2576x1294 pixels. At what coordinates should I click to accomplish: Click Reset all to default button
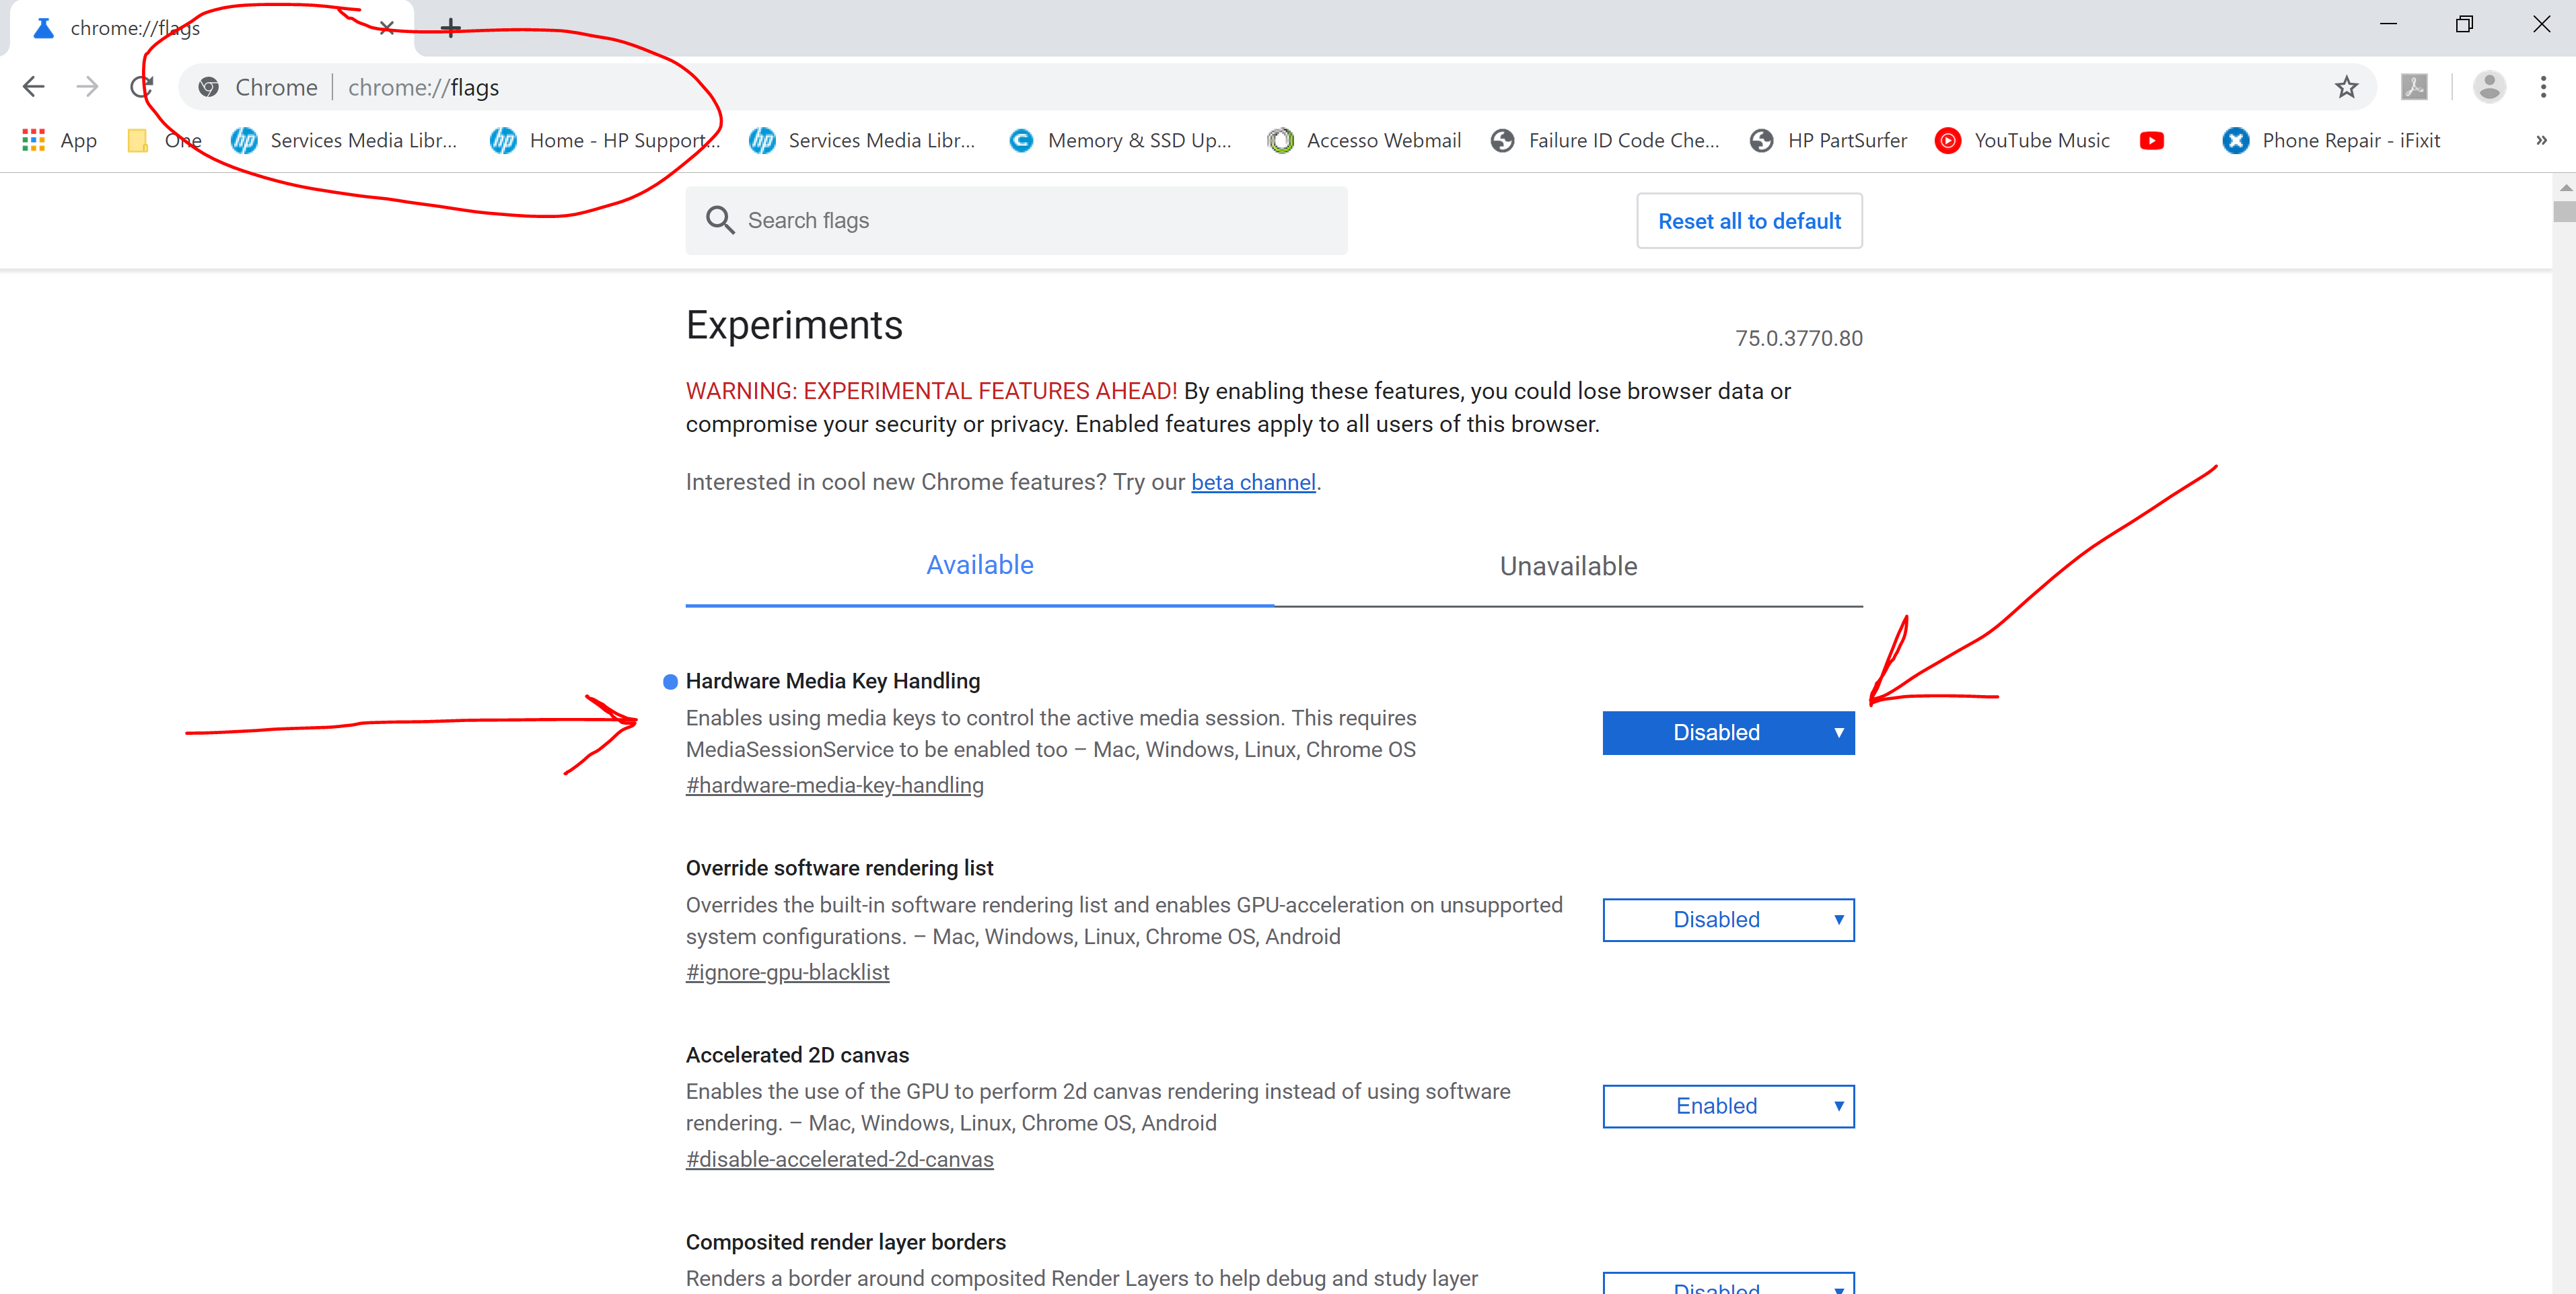click(1749, 221)
